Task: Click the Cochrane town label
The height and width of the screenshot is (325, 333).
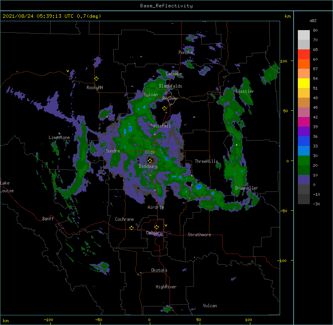Action: click(124, 219)
